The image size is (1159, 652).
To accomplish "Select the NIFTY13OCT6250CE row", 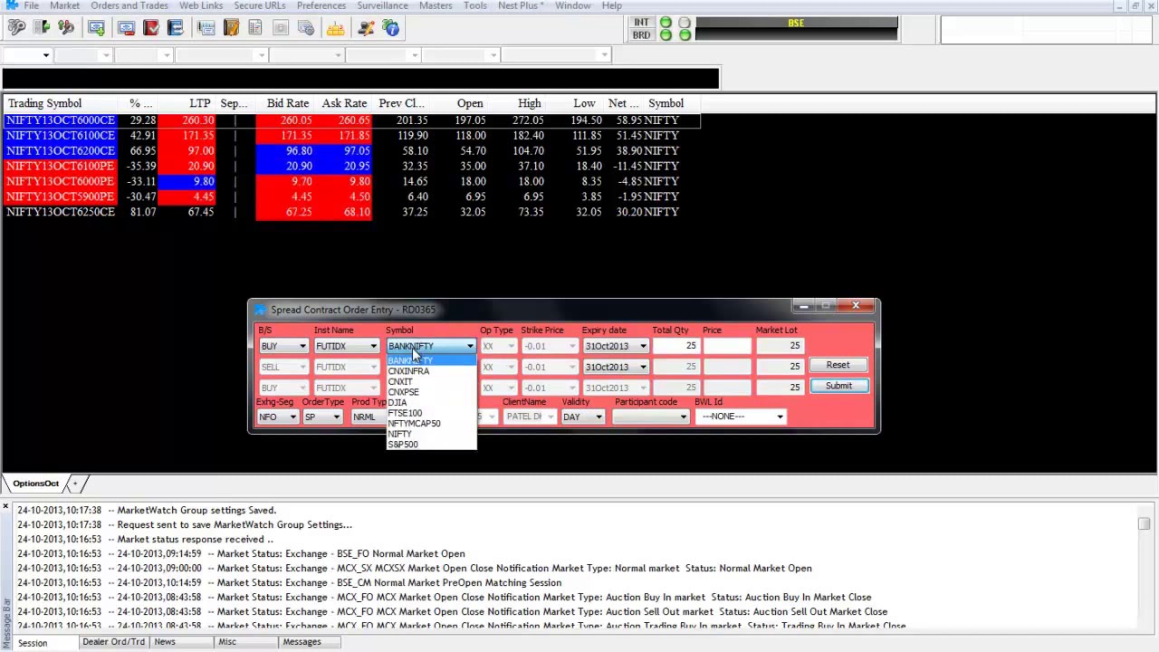I will [x=353, y=212].
